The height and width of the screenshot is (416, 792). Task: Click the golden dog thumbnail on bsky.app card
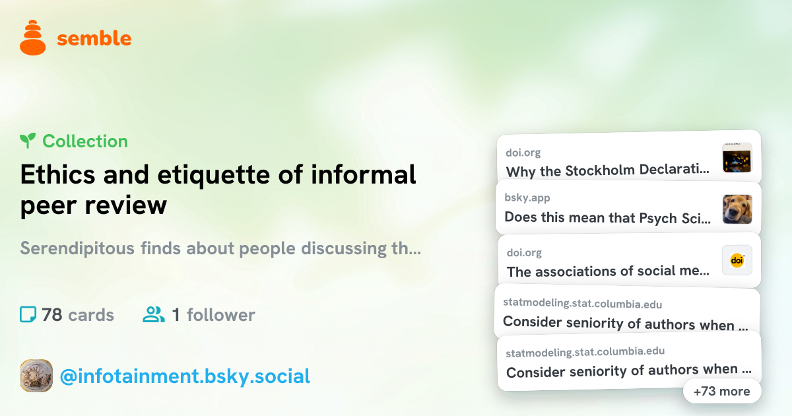pos(737,209)
